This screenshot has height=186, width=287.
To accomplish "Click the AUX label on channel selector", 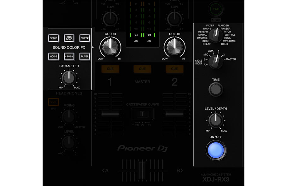I will tap(211, 51).
